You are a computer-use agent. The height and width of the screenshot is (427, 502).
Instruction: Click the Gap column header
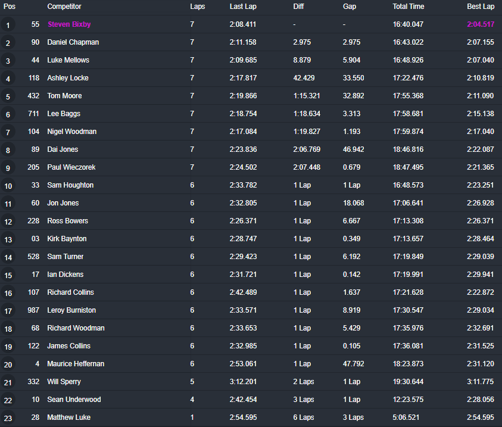click(x=350, y=7)
